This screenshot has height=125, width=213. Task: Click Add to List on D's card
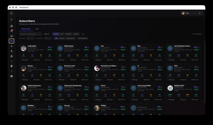coord(158,80)
